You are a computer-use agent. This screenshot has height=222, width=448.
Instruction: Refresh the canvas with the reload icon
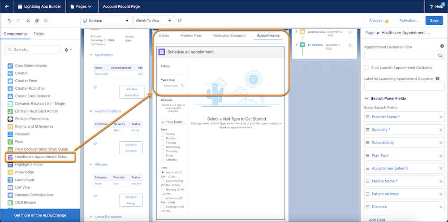[180, 21]
